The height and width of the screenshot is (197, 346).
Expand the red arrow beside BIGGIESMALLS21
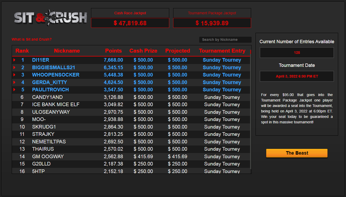pos(14,67)
